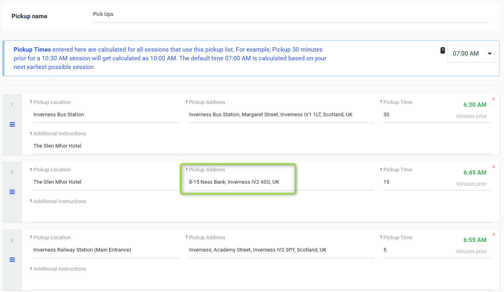Image resolution: width=504 pixels, height=292 pixels.
Task: Delete The Glen Mhor Hotel pickup row
Action: tap(493, 167)
